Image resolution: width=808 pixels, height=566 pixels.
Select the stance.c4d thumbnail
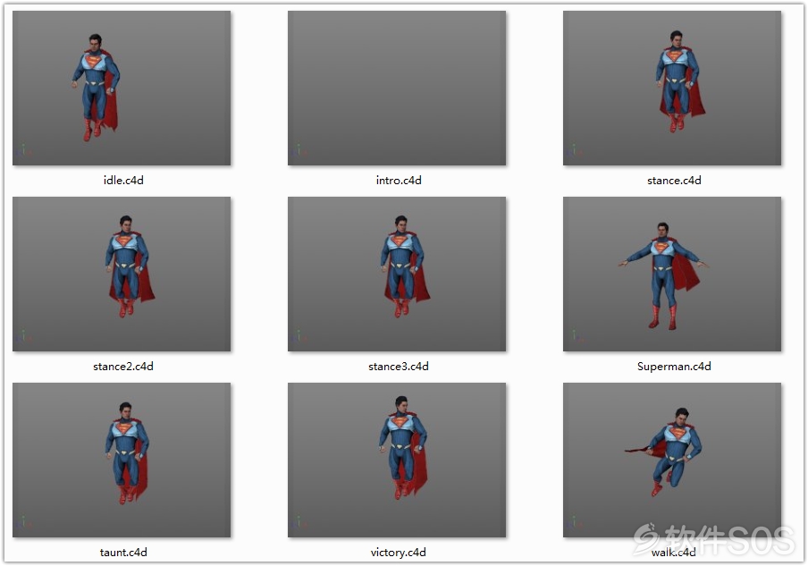click(672, 89)
